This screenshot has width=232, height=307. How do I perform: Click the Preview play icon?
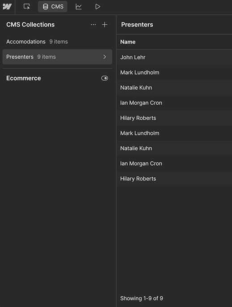tap(98, 7)
